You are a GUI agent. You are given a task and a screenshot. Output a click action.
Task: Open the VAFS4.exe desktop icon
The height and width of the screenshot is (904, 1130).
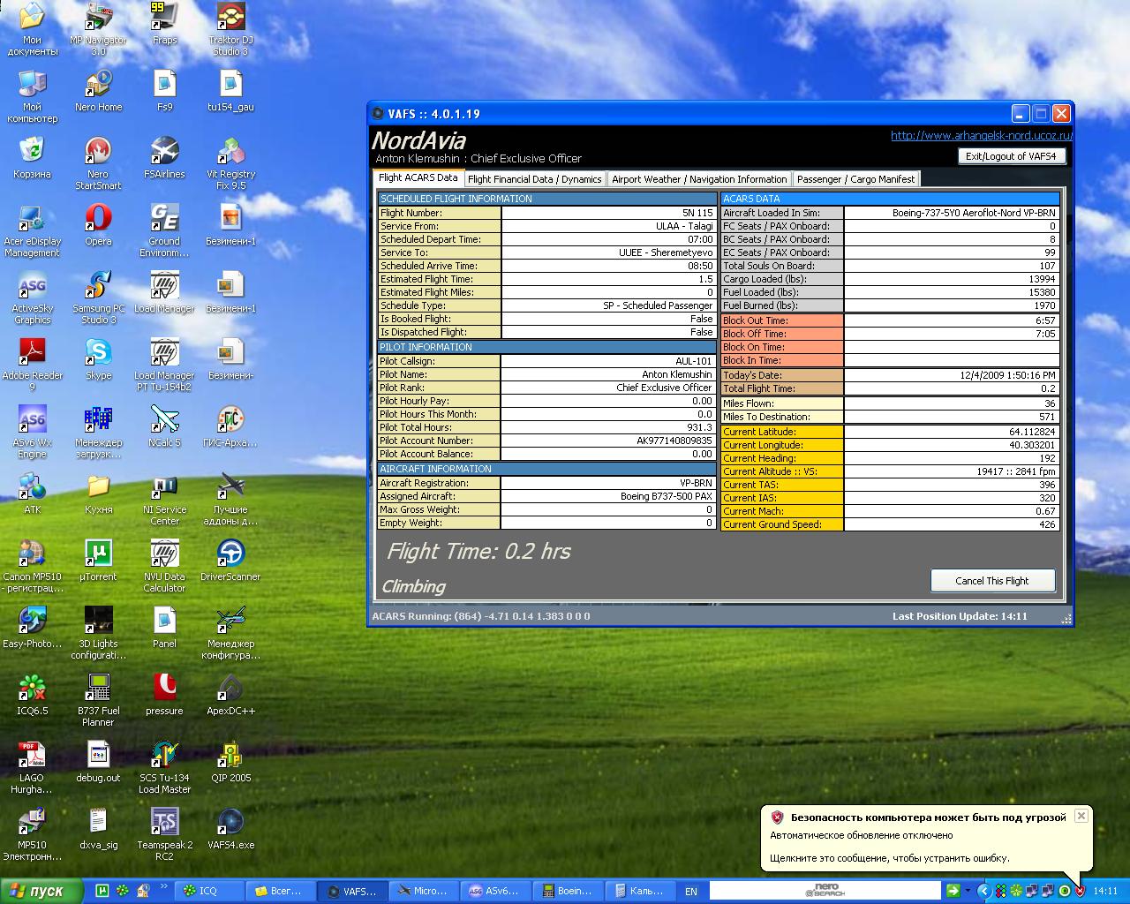click(x=230, y=829)
